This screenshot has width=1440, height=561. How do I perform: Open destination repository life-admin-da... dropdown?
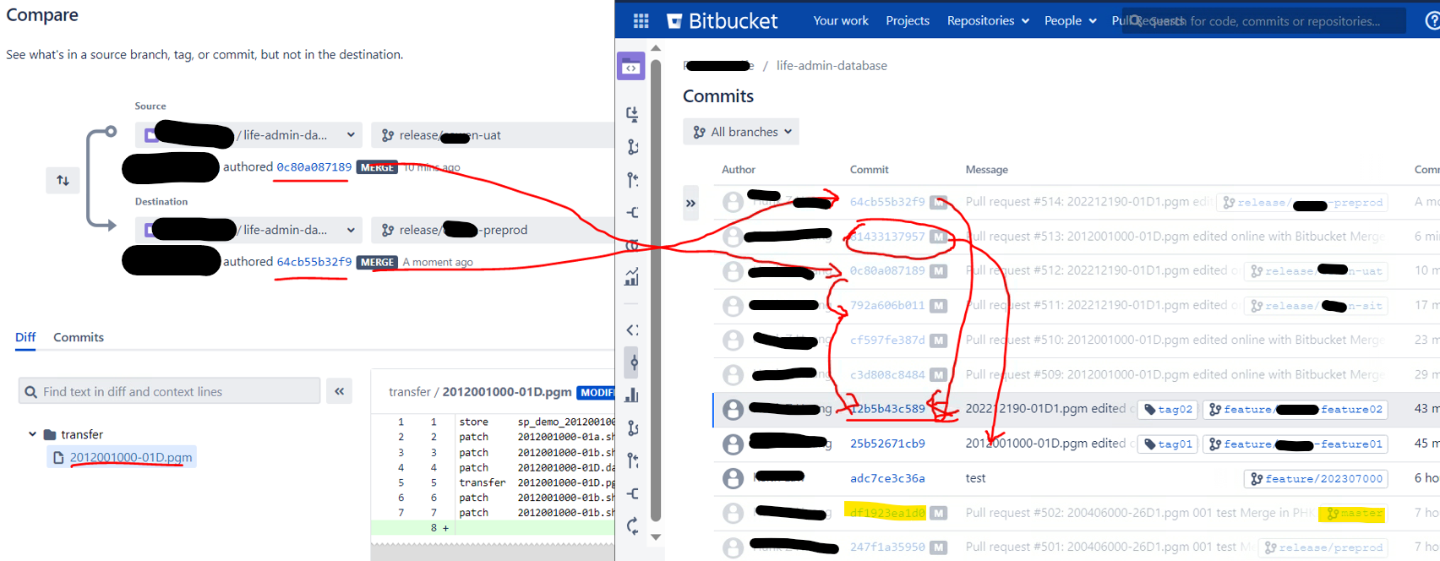point(249,230)
